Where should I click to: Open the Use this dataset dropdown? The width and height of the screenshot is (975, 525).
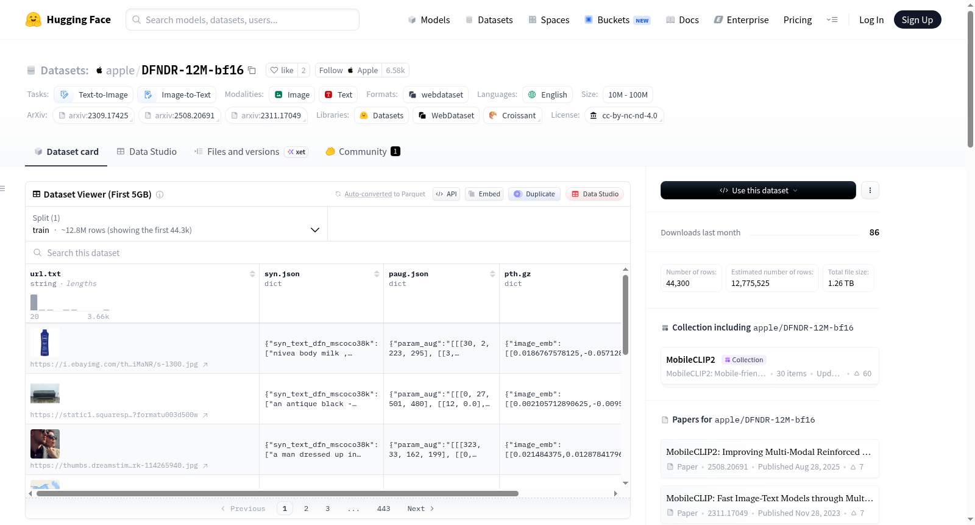[758, 190]
